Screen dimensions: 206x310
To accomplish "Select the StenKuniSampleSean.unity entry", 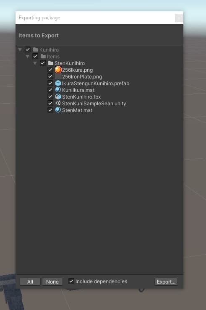I will (94, 103).
